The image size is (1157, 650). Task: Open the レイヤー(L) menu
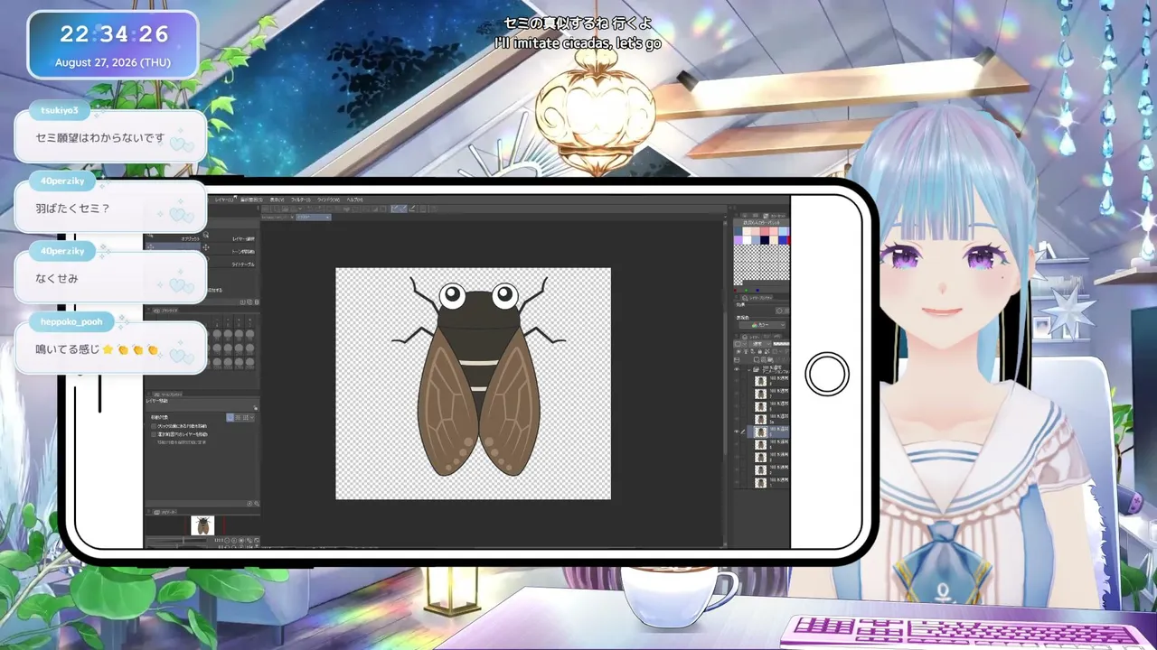click(224, 200)
